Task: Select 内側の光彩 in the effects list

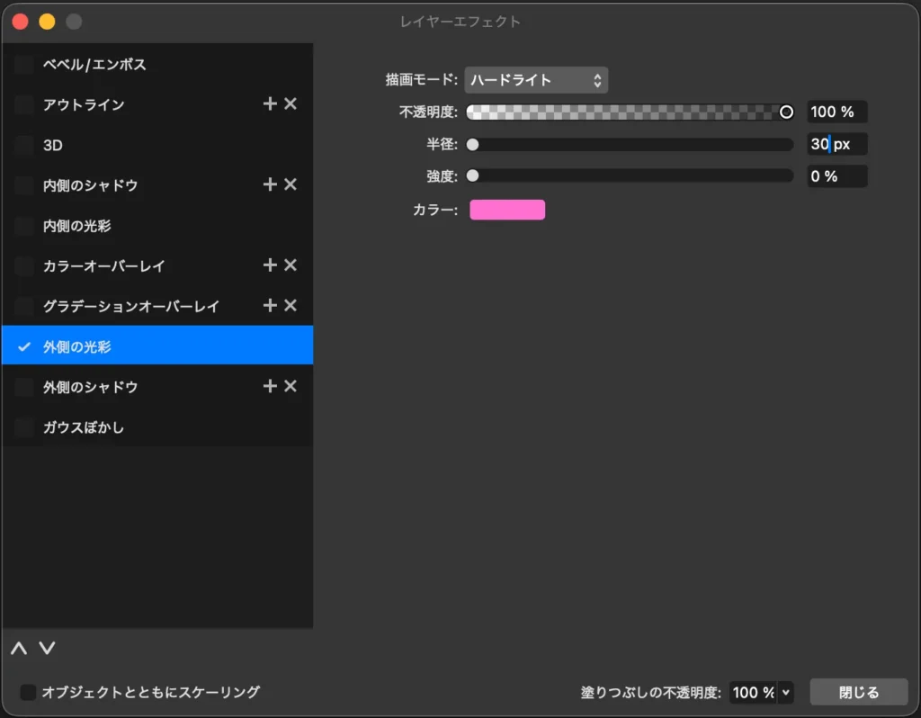Action: click(x=90, y=225)
